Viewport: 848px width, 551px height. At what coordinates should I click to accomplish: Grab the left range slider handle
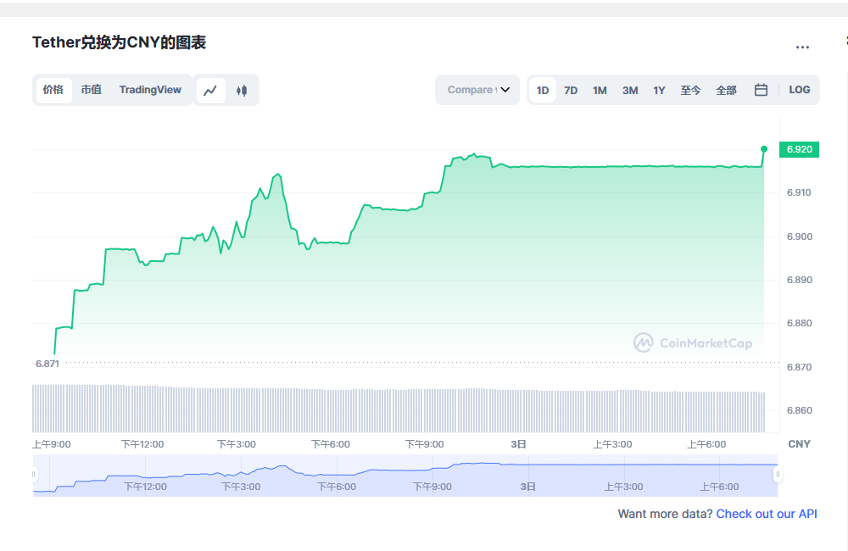(x=34, y=474)
